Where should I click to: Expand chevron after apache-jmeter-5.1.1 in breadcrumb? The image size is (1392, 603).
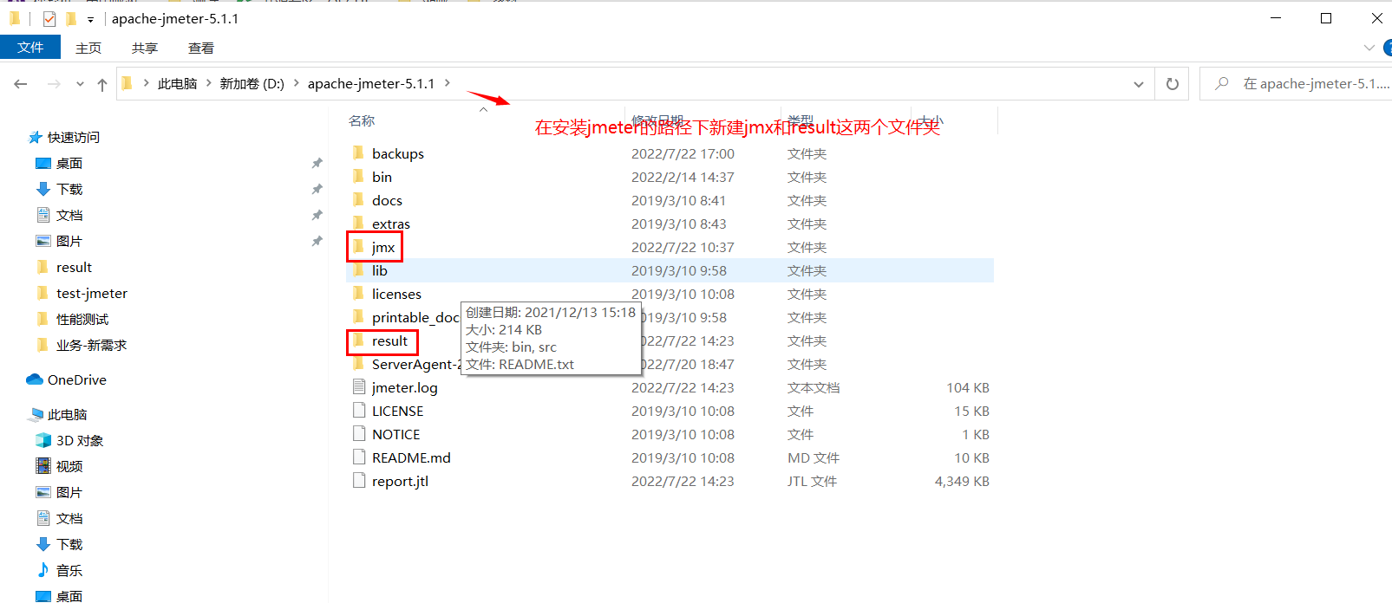pyautogui.click(x=447, y=83)
